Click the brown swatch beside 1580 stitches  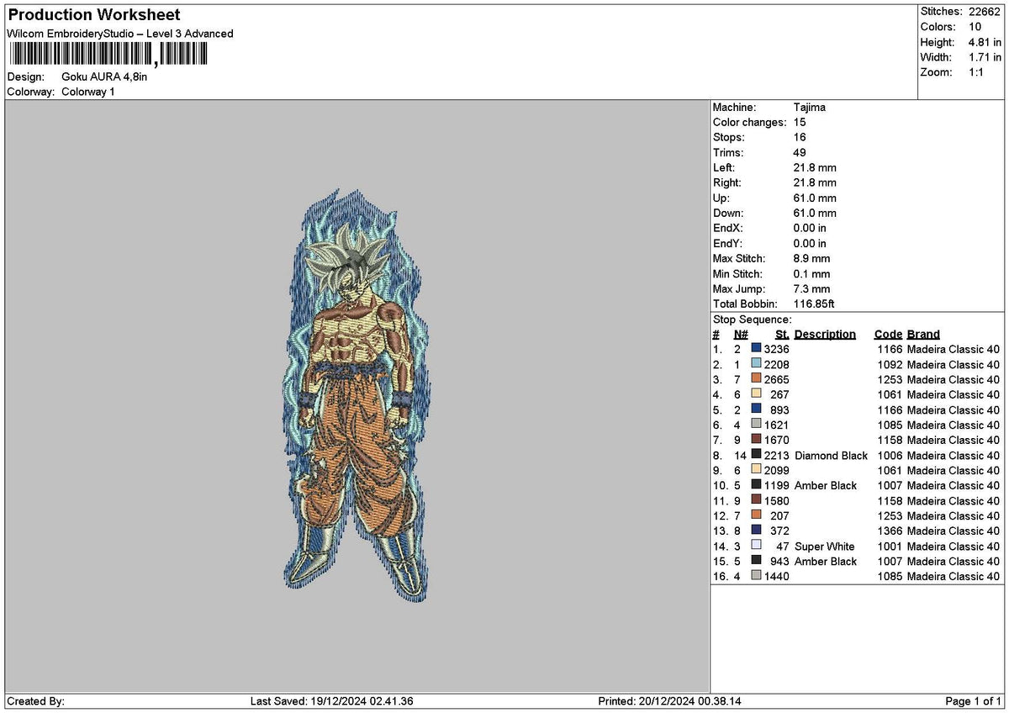coord(756,499)
